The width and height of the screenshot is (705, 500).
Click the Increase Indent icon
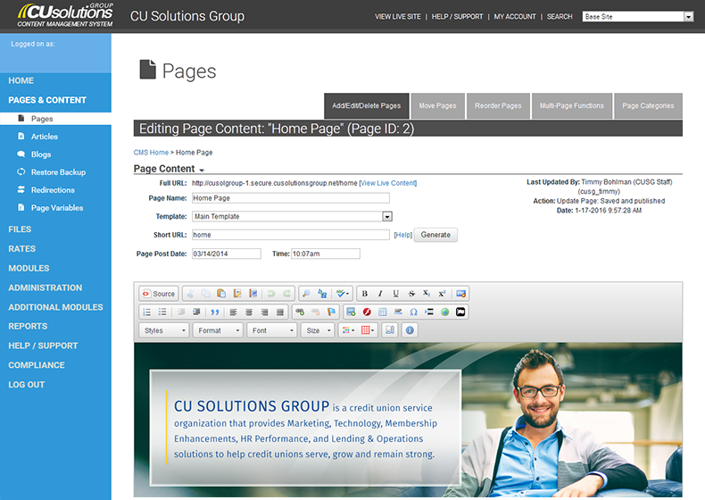196,312
